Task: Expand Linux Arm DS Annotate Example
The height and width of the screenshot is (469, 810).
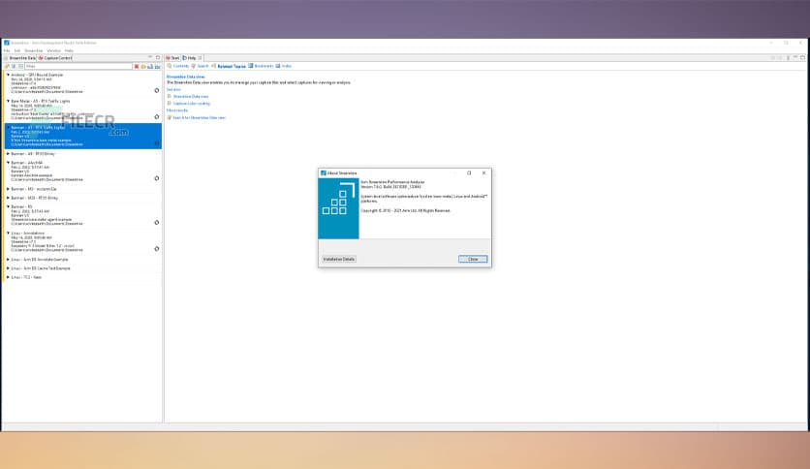Action: coord(8,260)
